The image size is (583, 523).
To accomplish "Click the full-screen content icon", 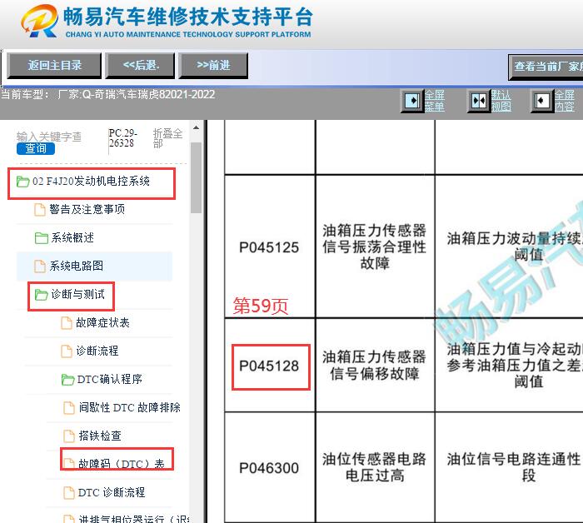I will (542, 101).
